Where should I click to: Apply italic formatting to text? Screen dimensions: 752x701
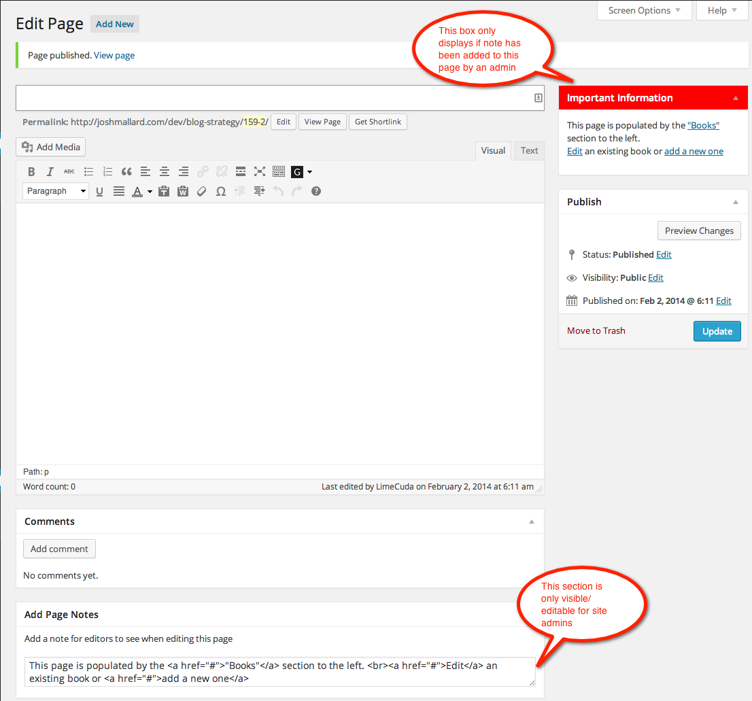pos(50,171)
